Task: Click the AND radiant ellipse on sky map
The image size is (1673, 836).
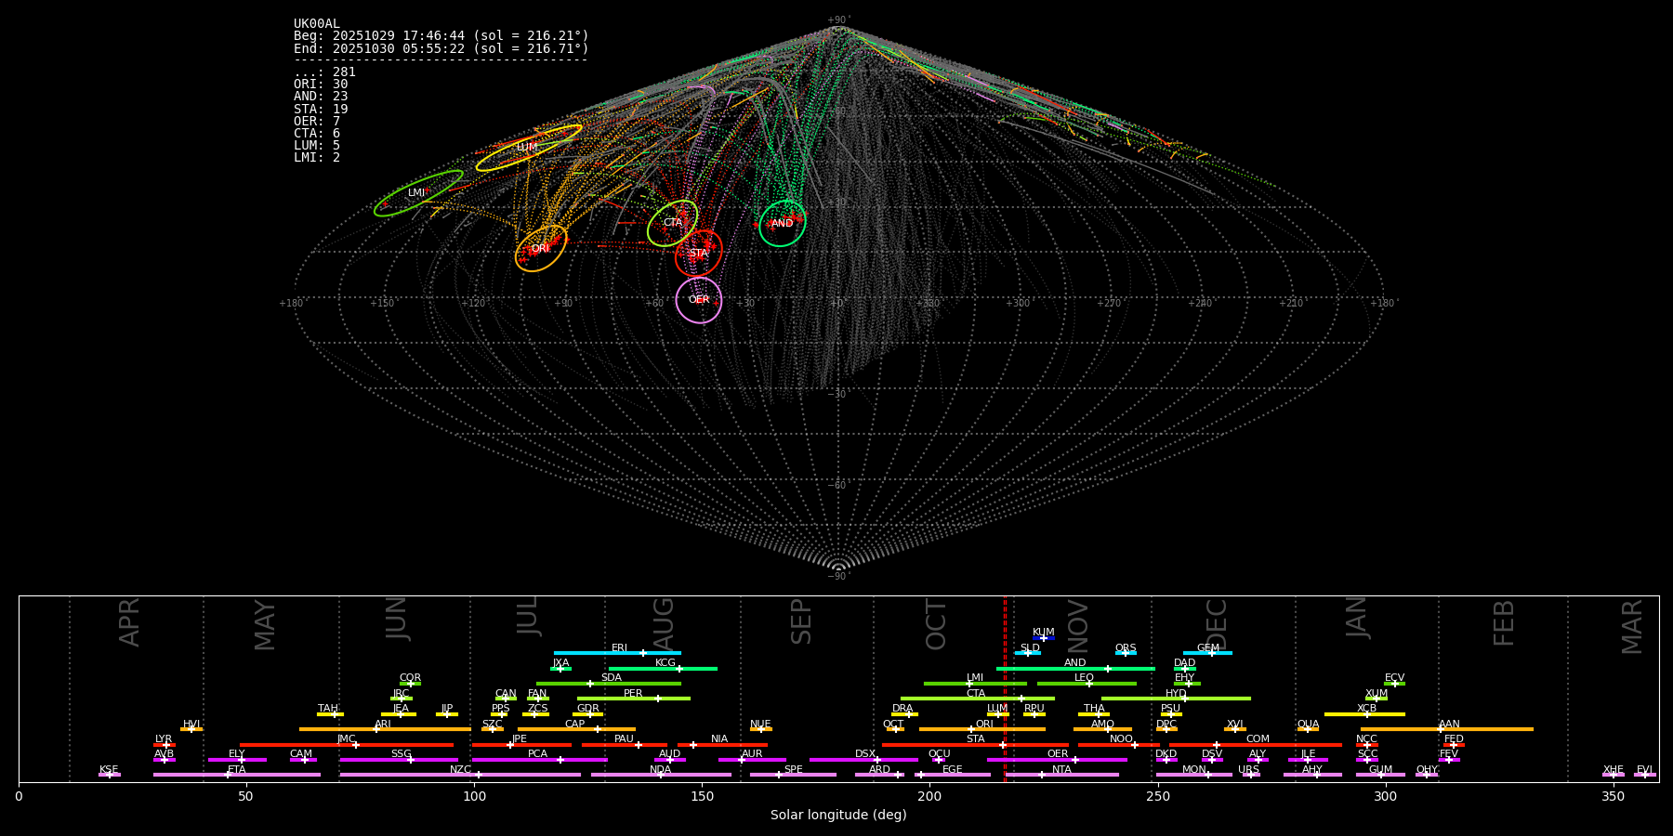Action: pos(783,223)
